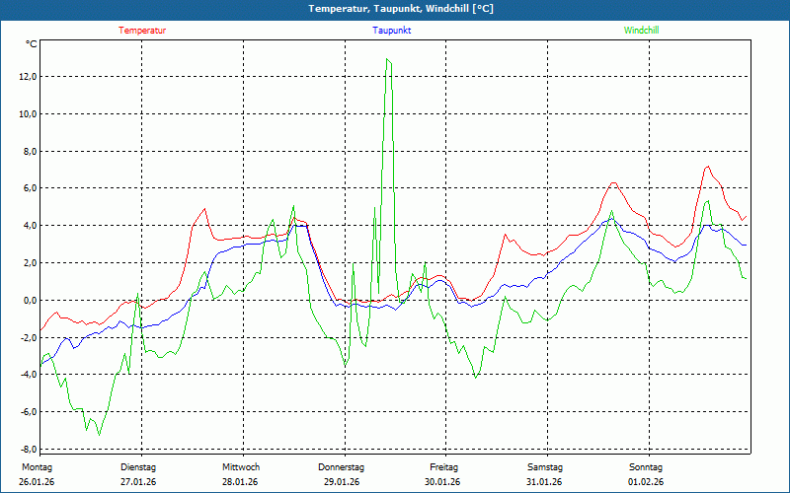Select the green Windchill legend label
Image resolution: width=790 pixels, height=493 pixels.
tap(641, 31)
